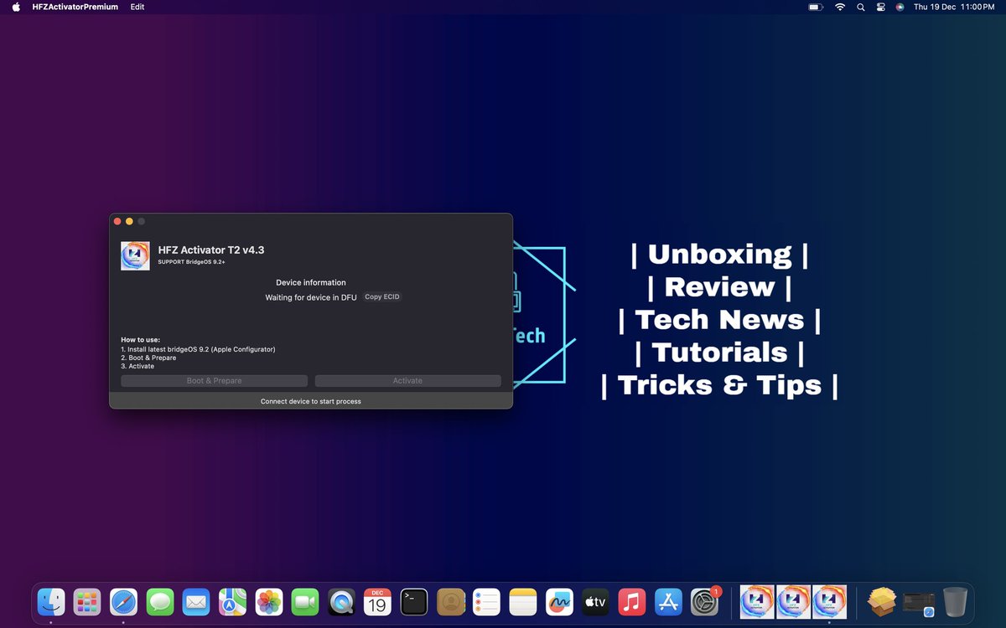Open the App Store from the Dock
Screen dimensions: 1006x628
click(667, 601)
